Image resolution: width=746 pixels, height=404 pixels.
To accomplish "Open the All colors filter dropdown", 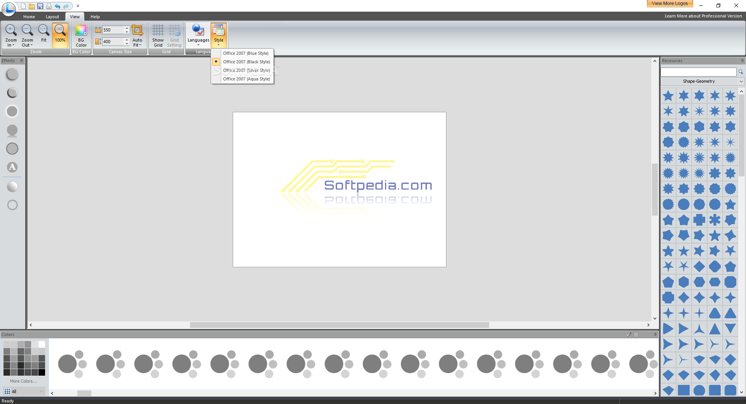I will point(24,392).
